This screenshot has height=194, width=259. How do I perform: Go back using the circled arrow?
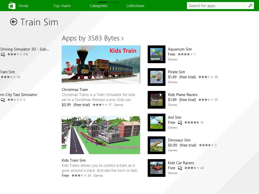coord(14,22)
